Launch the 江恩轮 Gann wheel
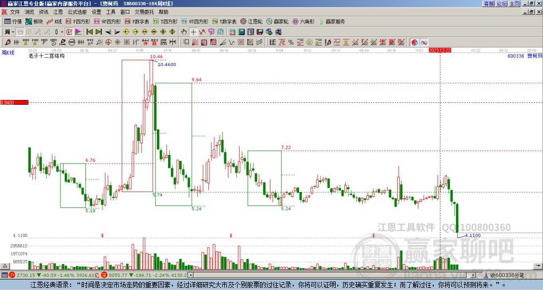 [251, 21]
